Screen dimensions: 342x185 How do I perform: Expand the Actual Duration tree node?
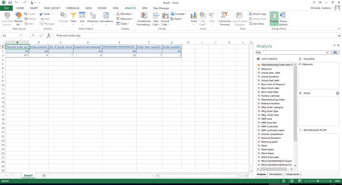(x=259, y=76)
